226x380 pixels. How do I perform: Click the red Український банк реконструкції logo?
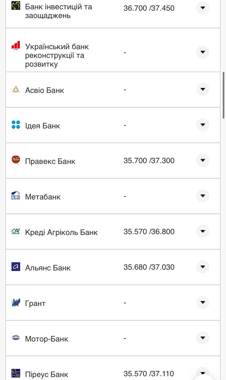click(x=16, y=45)
